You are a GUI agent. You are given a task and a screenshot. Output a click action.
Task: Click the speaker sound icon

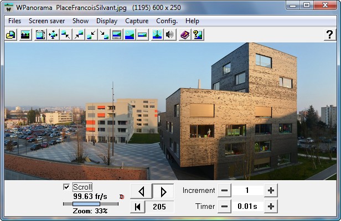pyautogui.click(x=170, y=35)
